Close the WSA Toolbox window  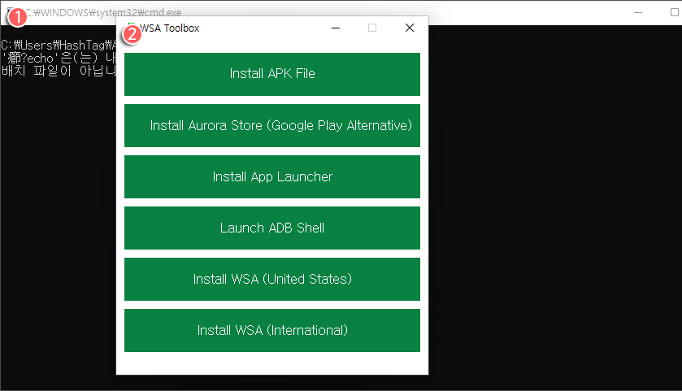pyautogui.click(x=410, y=28)
